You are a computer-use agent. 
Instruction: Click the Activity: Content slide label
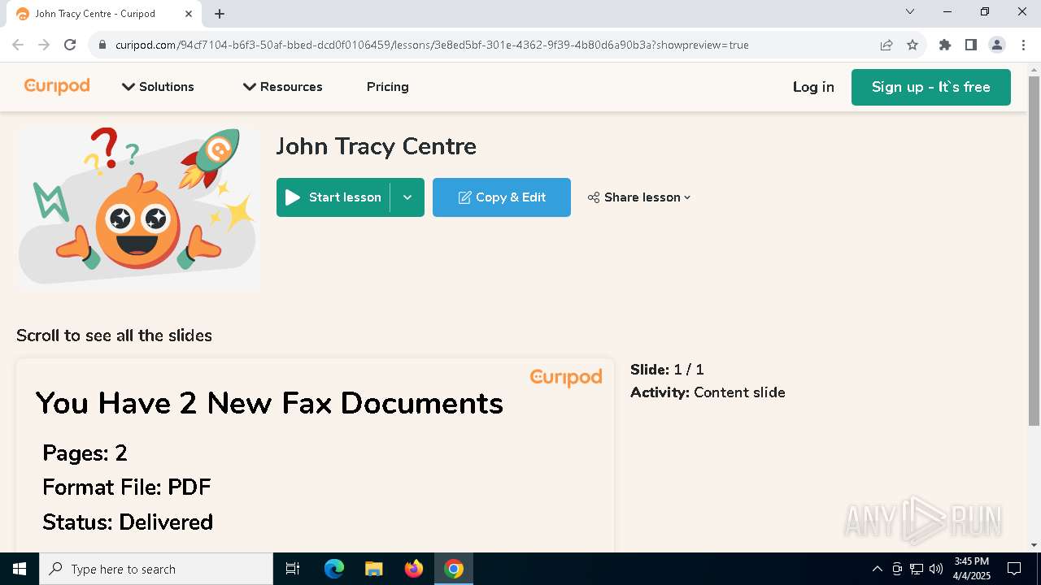click(x=708, y=392)
